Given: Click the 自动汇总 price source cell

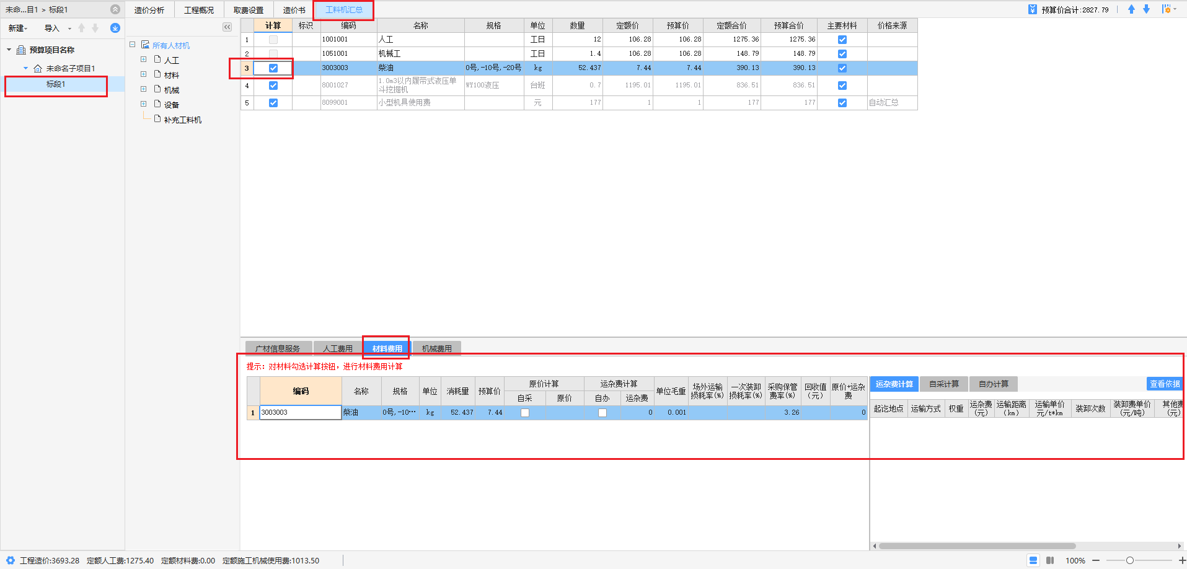Looking at the screenshot, I should click(892, 103).
